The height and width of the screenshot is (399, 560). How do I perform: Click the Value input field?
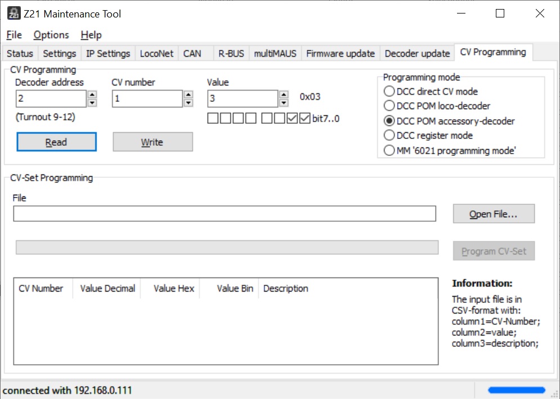pos(243,98)
